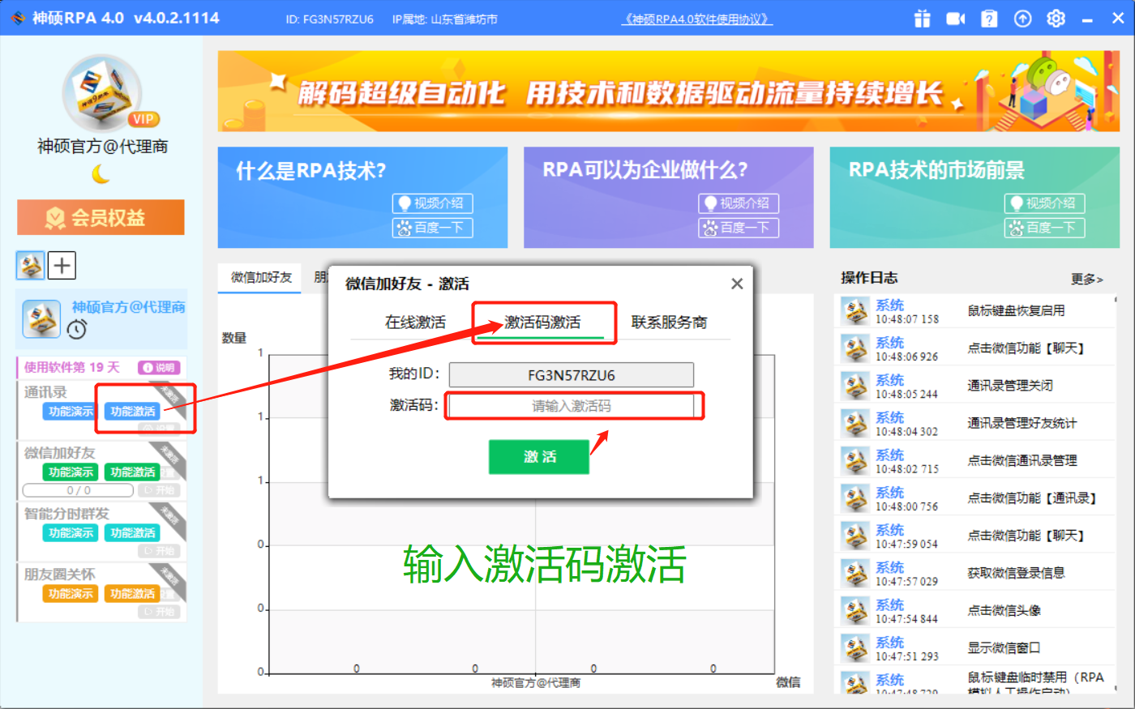Click the 10:48:06 log entry 点击微信功能【聊天】
The height and width of the screenshot is (709, 1135).
point(1026,348)
